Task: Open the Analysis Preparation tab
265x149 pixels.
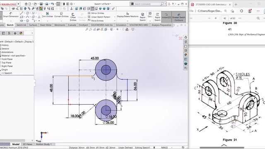Action: pos(161,25)
